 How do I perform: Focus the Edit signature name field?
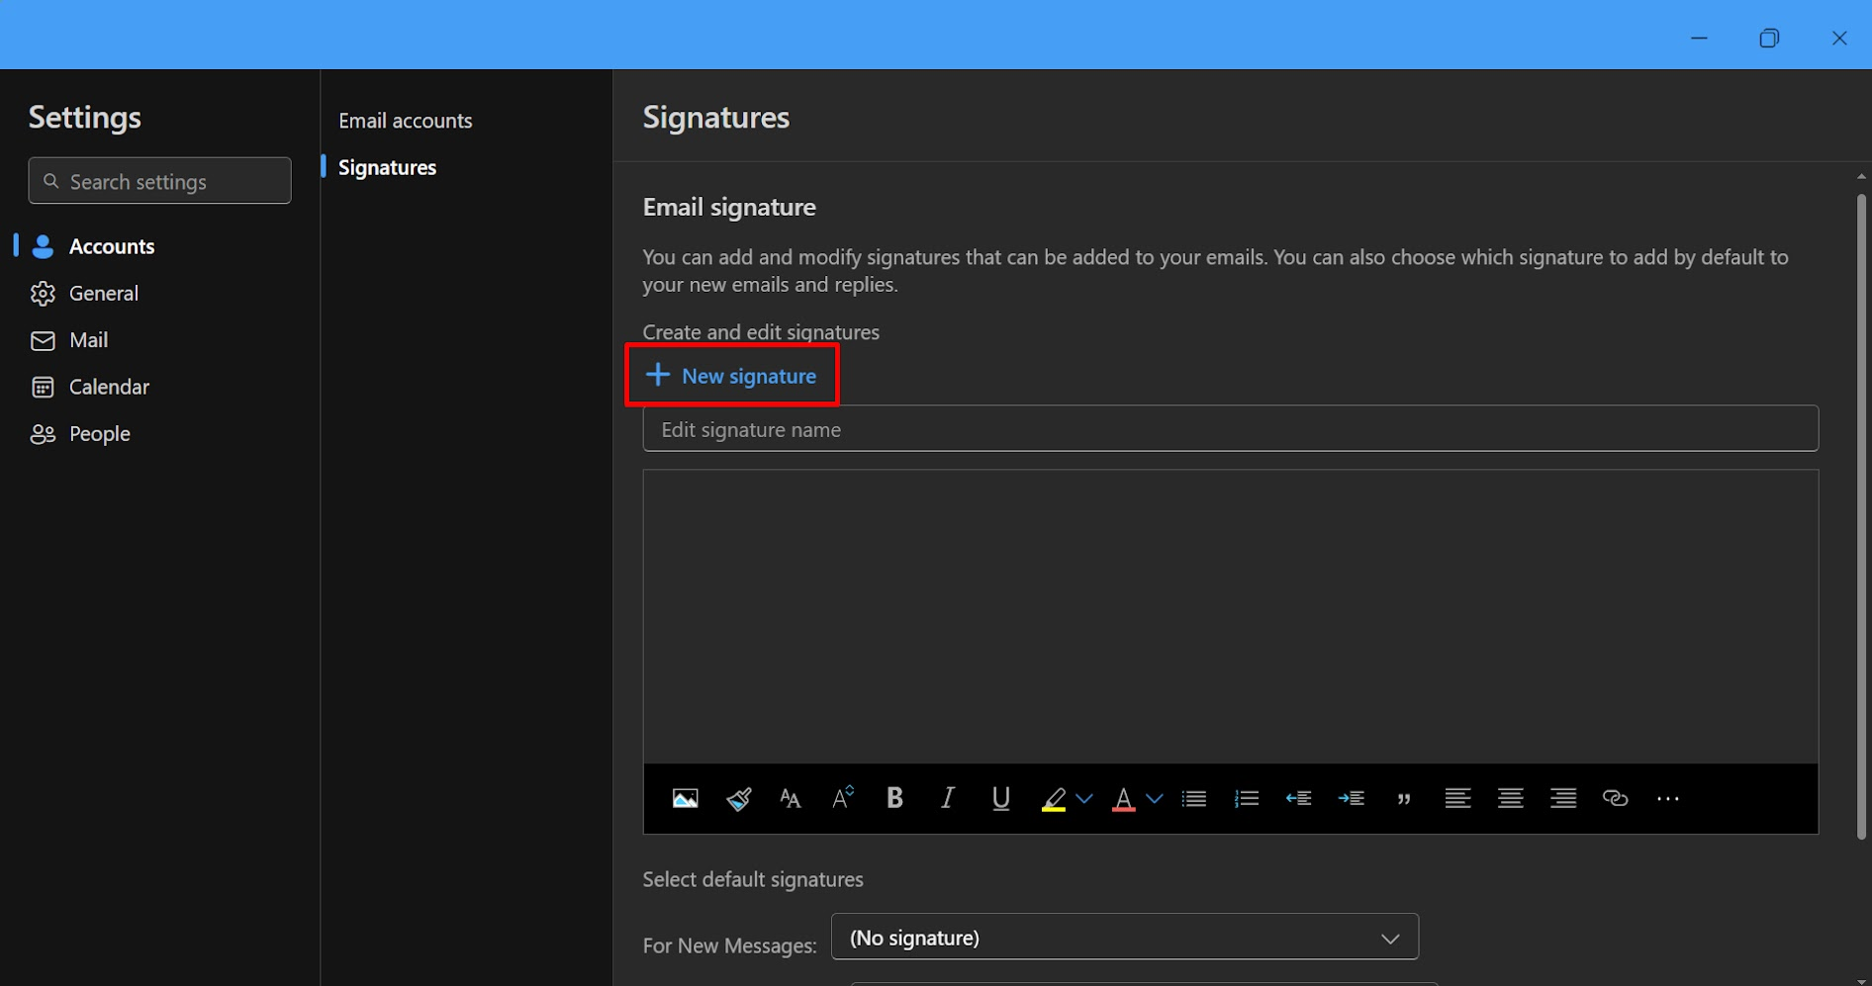(x=1230, y=429)
